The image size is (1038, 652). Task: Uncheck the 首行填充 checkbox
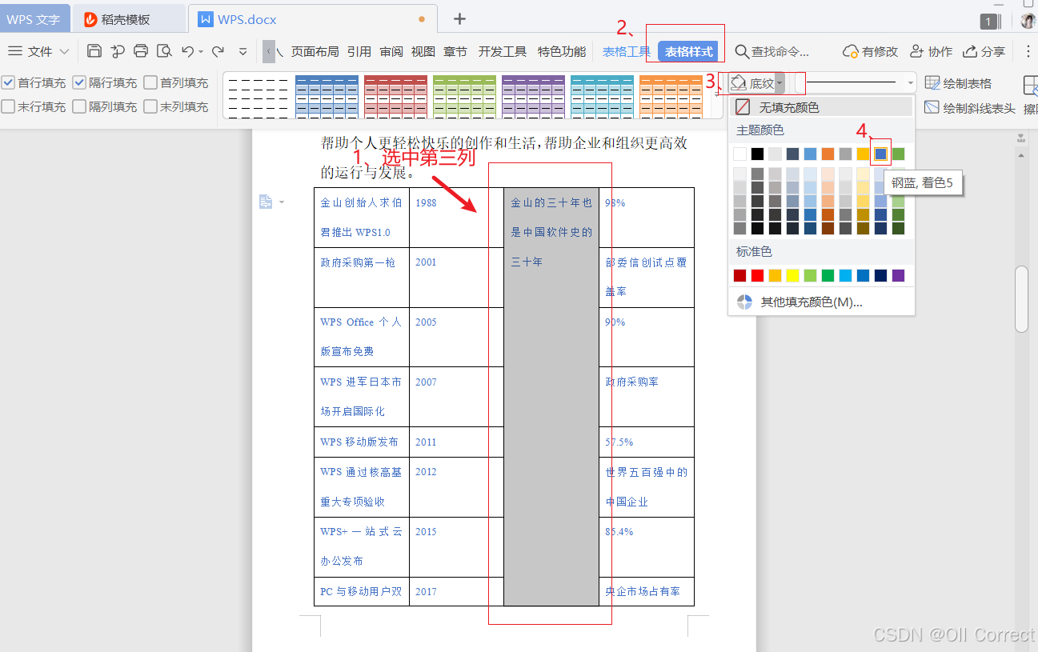pyautogui.click(x=8, y=82)
